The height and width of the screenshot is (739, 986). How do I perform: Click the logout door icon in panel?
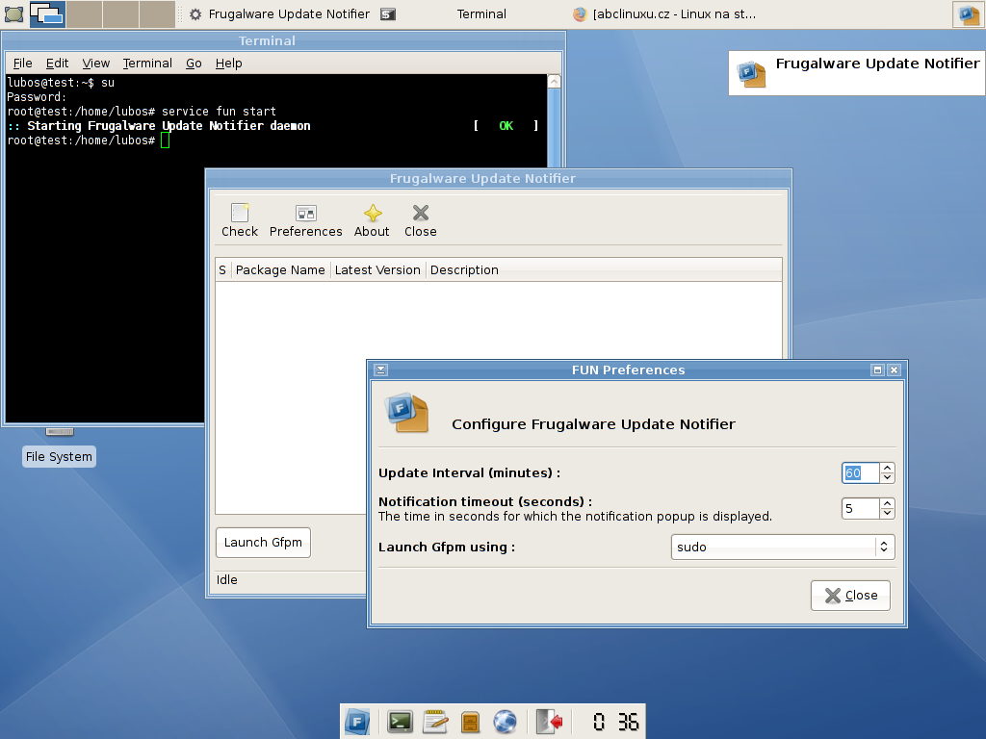pos(549,722)
